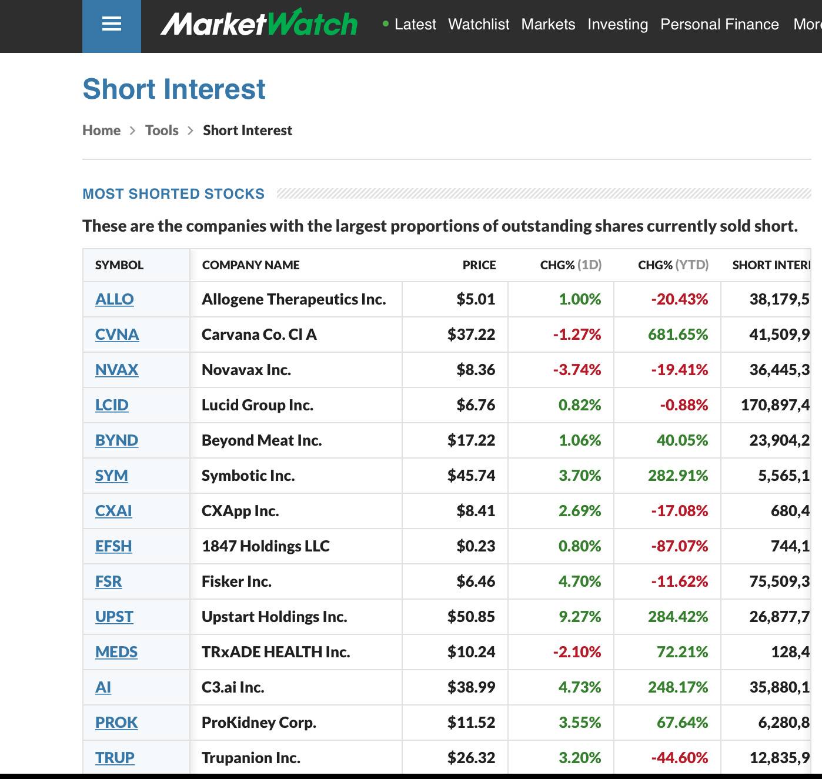Click the BYND symbol for Beyond Meat
Screen dimensions: 822x779
tap(116, 440)
